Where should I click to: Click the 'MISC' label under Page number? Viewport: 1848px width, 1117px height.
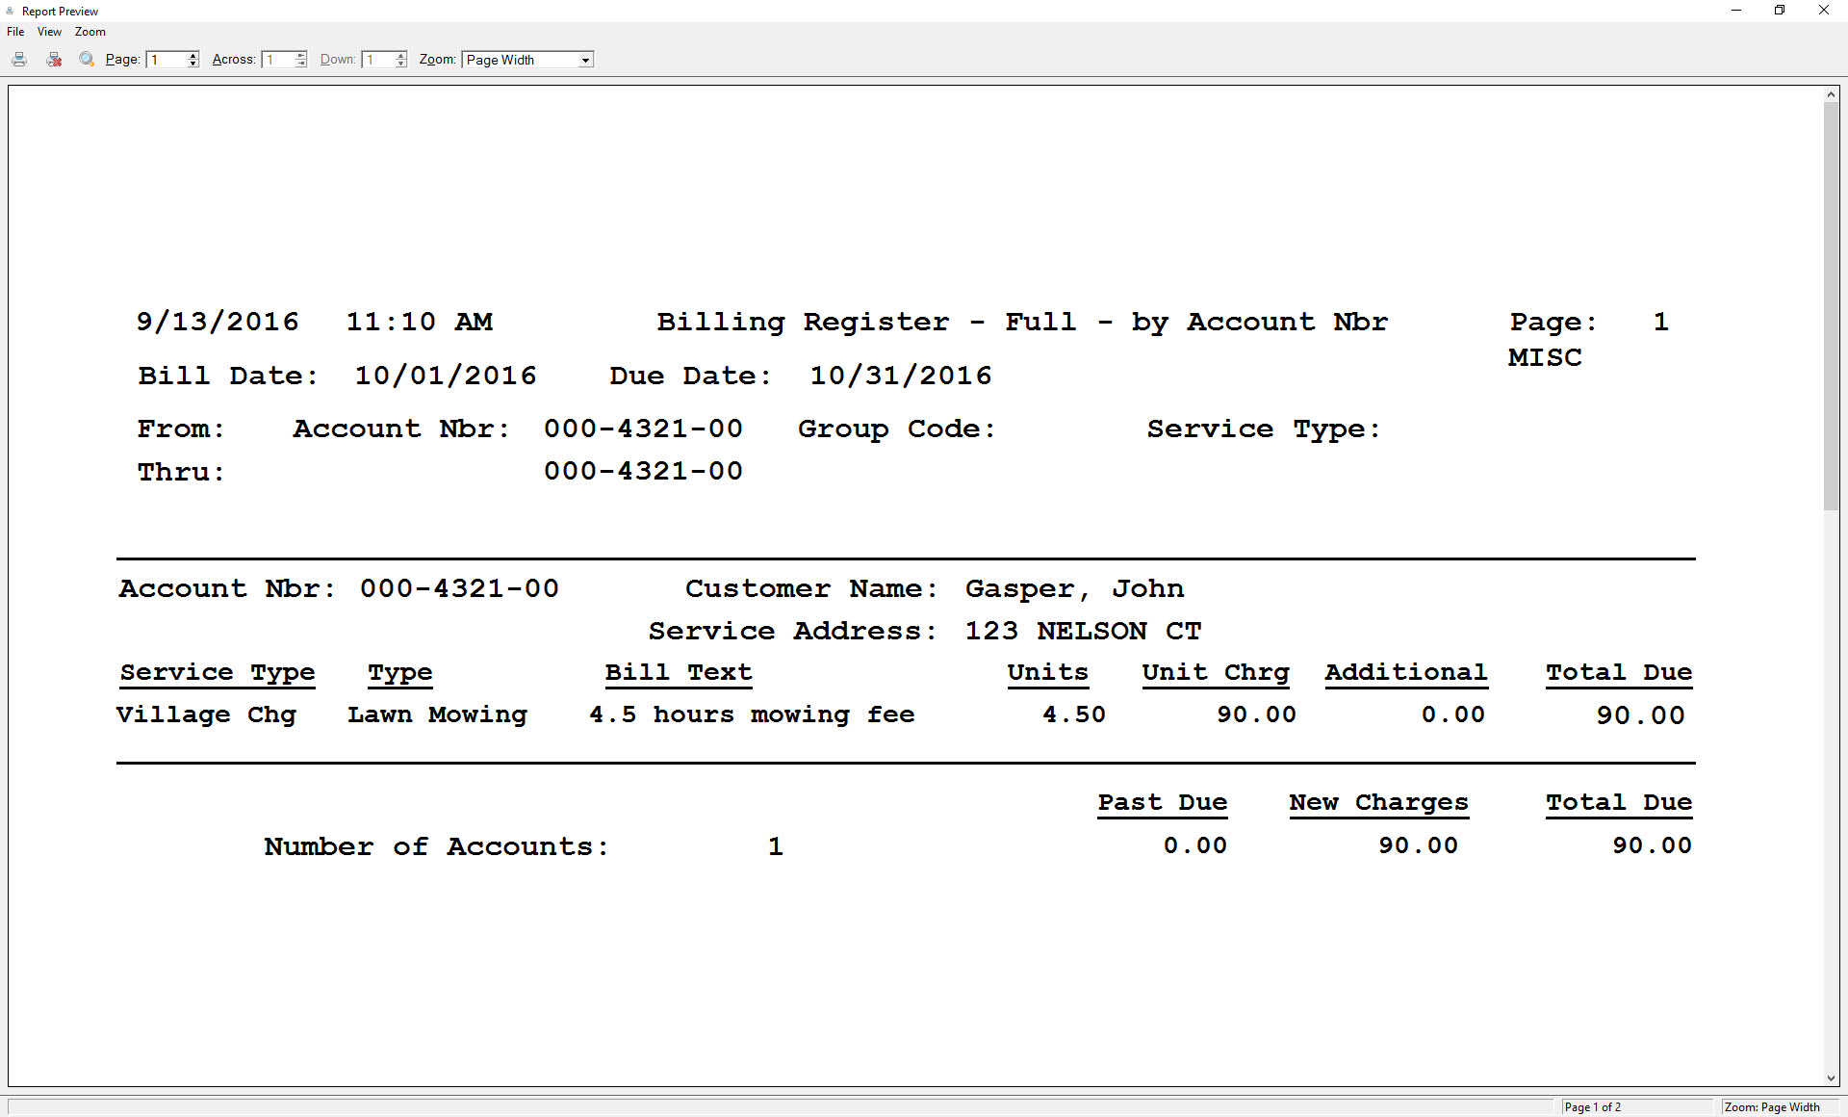point(1545,358)
